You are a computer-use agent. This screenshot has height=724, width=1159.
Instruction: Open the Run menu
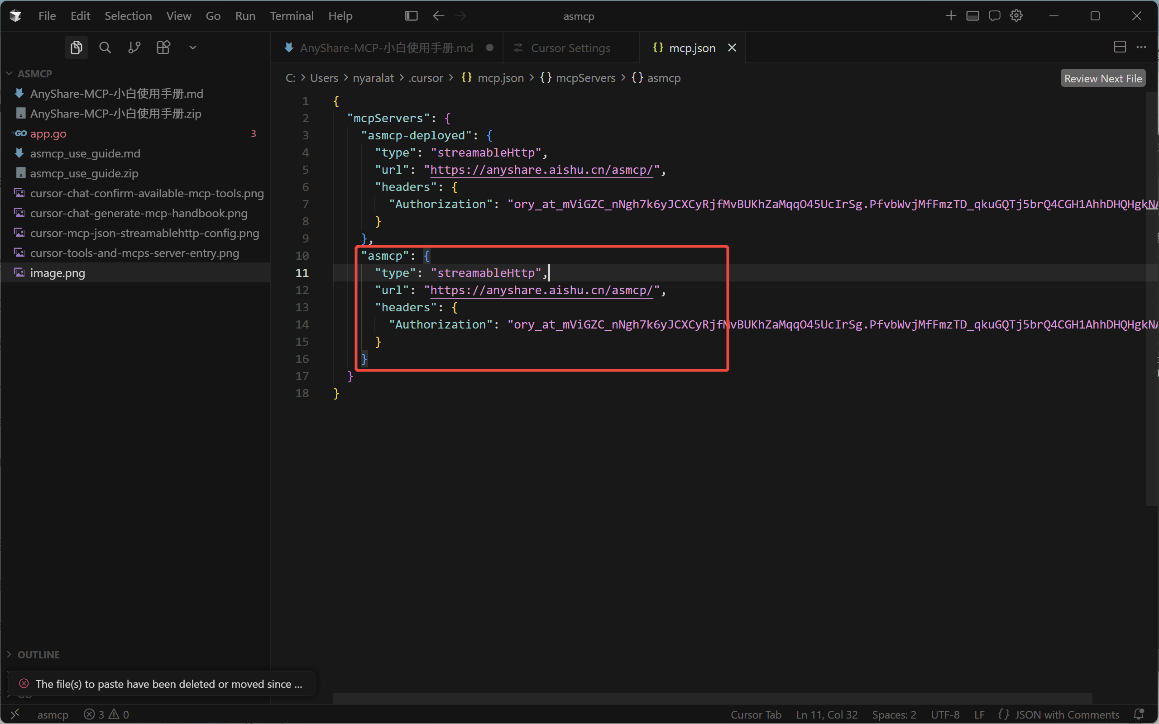[x=245, y=16]
